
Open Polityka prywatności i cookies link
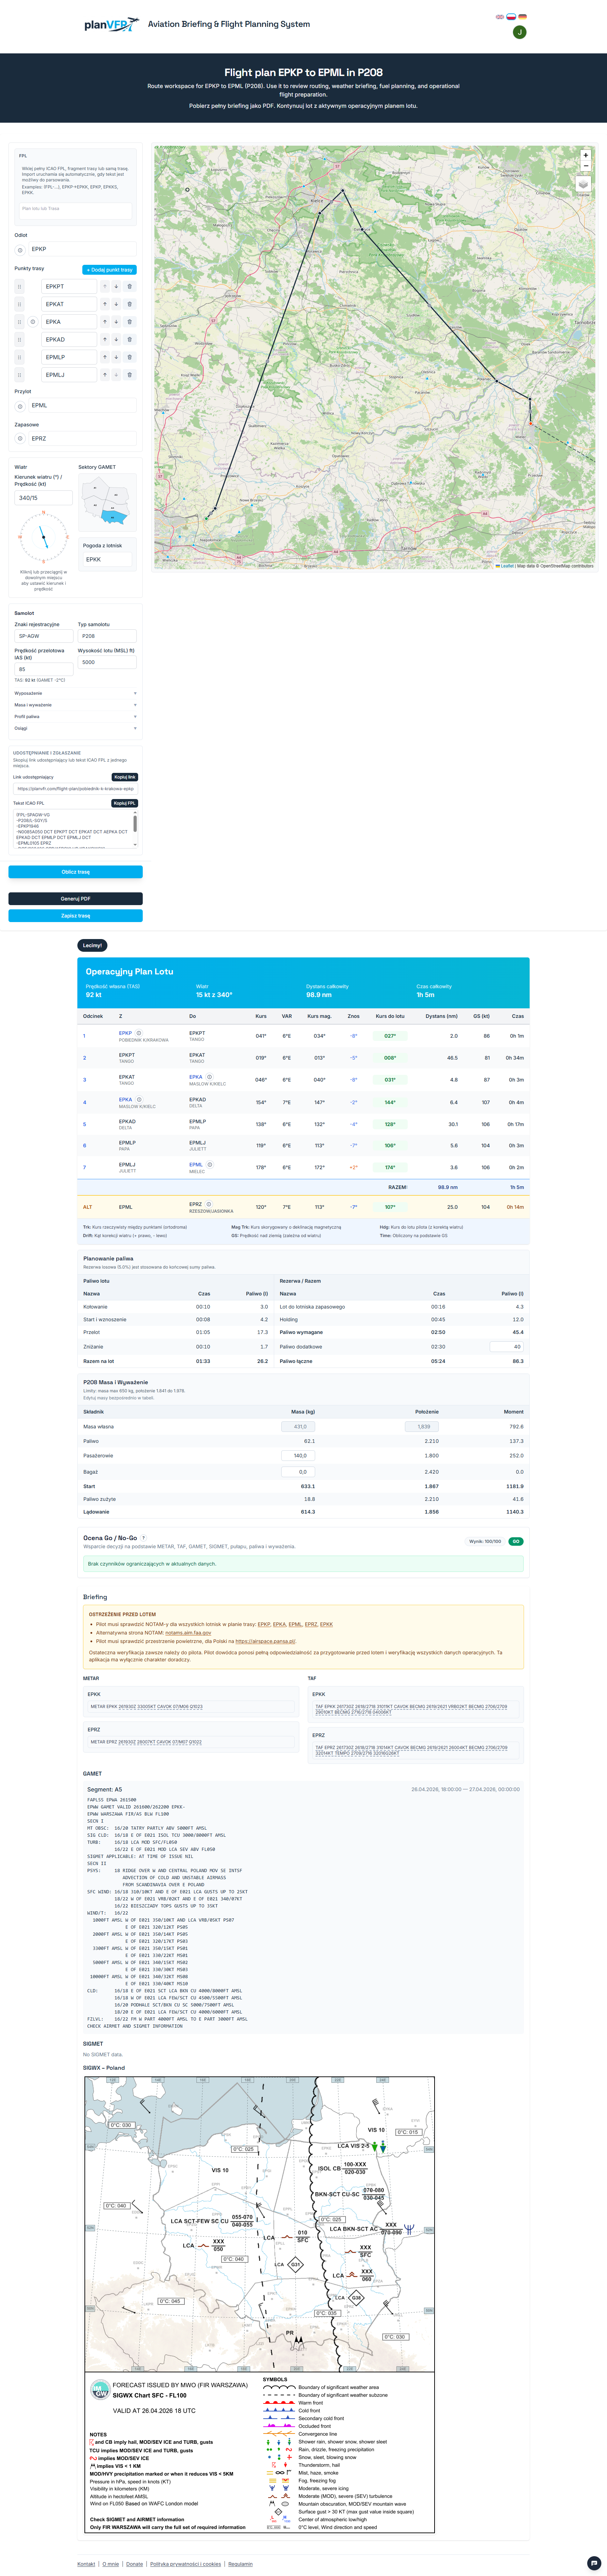tap(186, 2564)
